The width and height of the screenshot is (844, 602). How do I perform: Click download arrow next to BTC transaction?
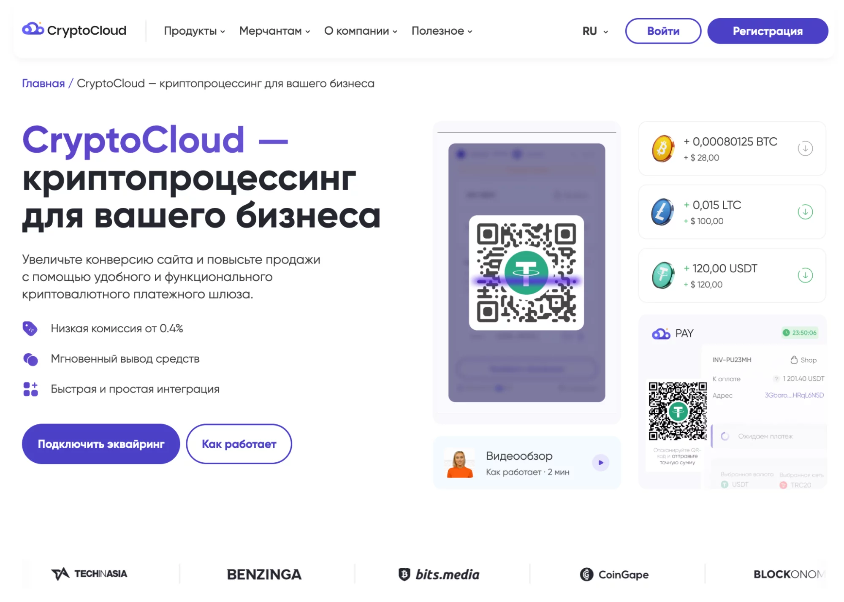pyautogui.click(x=805, y=149)
